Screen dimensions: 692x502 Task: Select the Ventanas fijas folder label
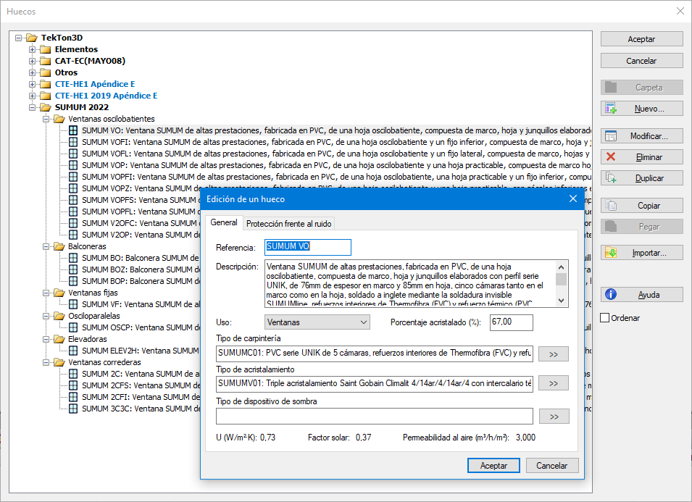tap(93, 293)
